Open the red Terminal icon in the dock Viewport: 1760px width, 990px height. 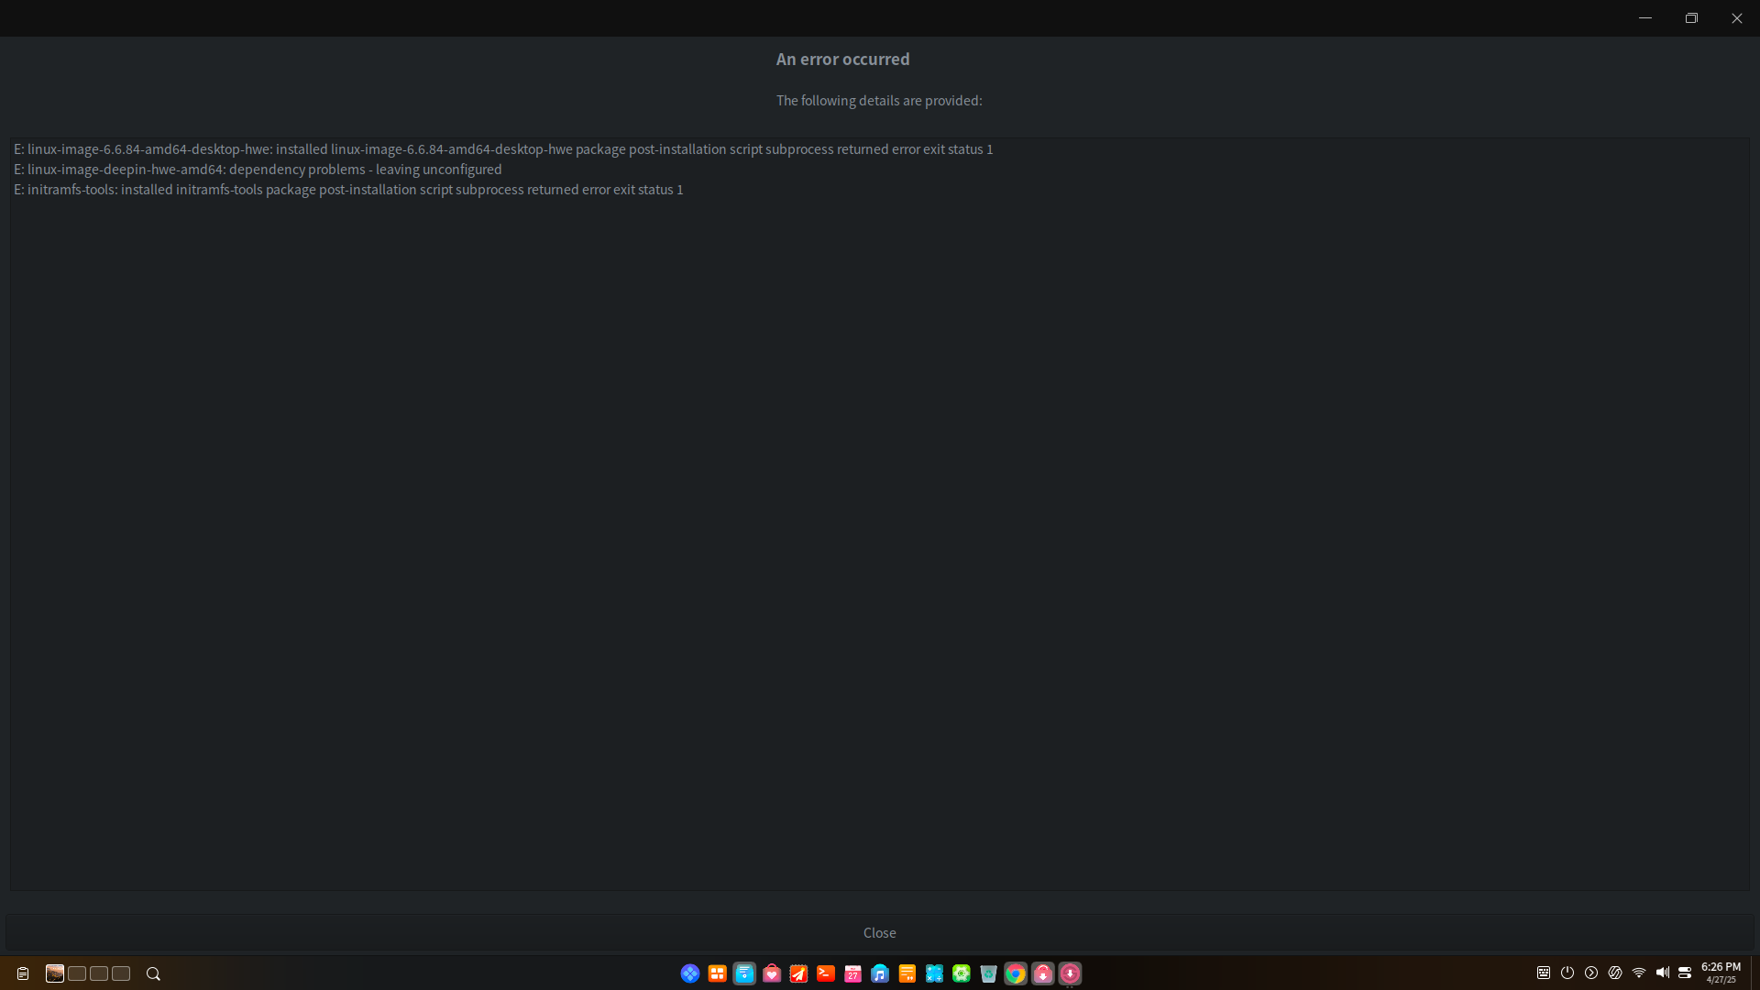click(x=826, y=973)
